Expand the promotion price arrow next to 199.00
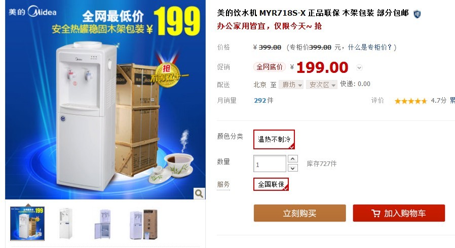 tap(359, 68)
